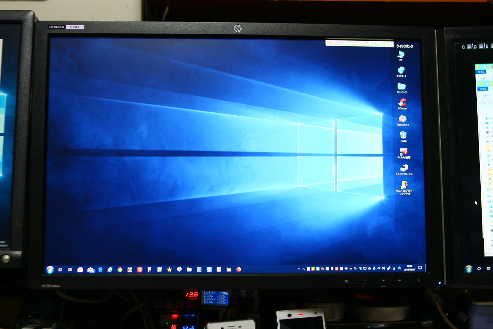This screenshot has height=329, width=493.
Task: Launch CCleaner from the desktop
Action: coord(402,104)
